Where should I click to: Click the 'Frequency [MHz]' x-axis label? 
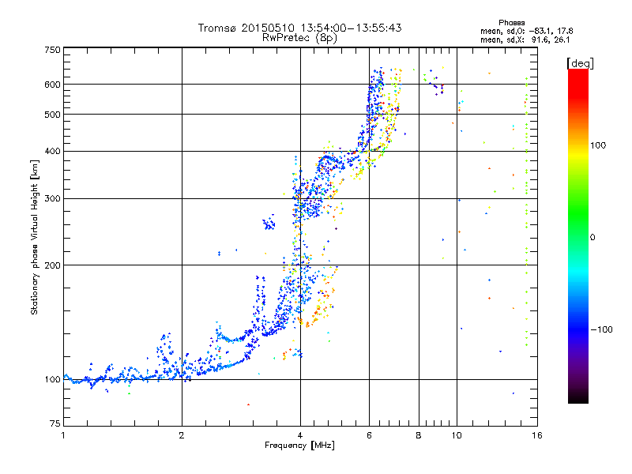[299, 446]
